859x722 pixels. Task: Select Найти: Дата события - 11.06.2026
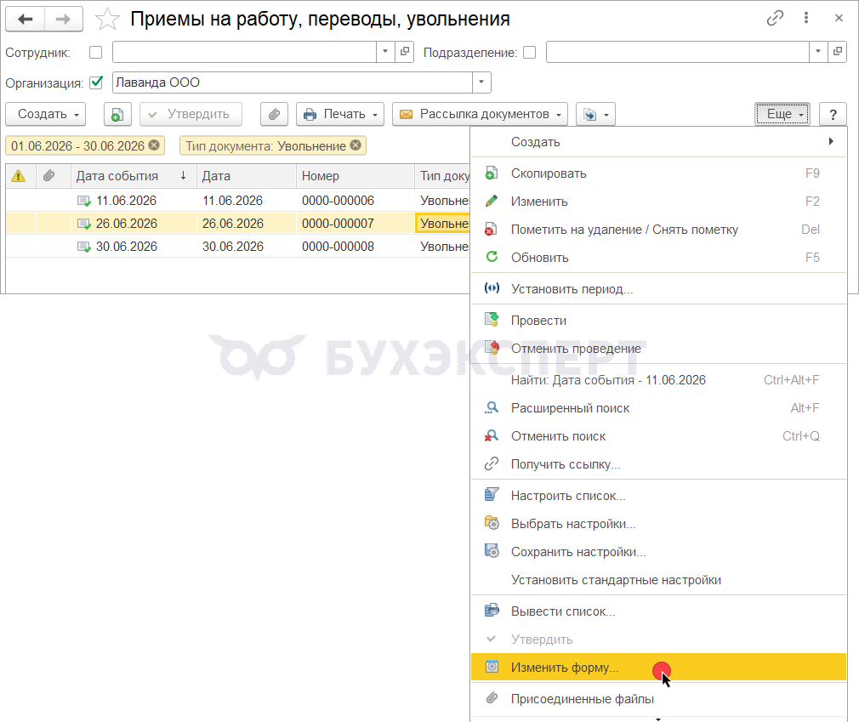click(658, 380)
